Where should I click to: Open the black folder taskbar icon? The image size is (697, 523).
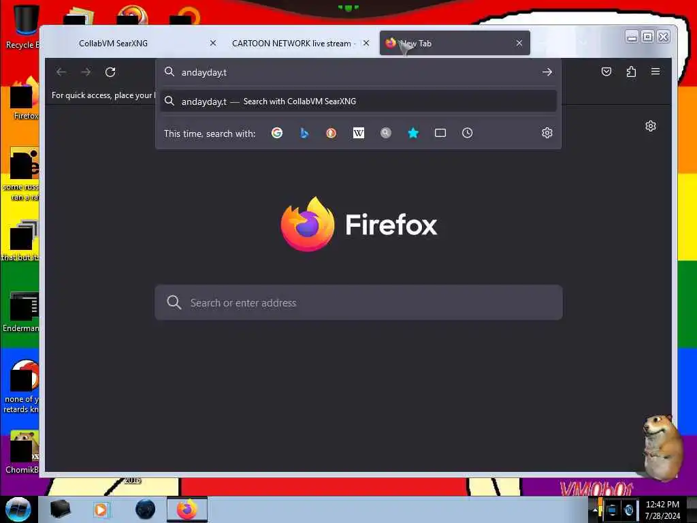(60, 509)
